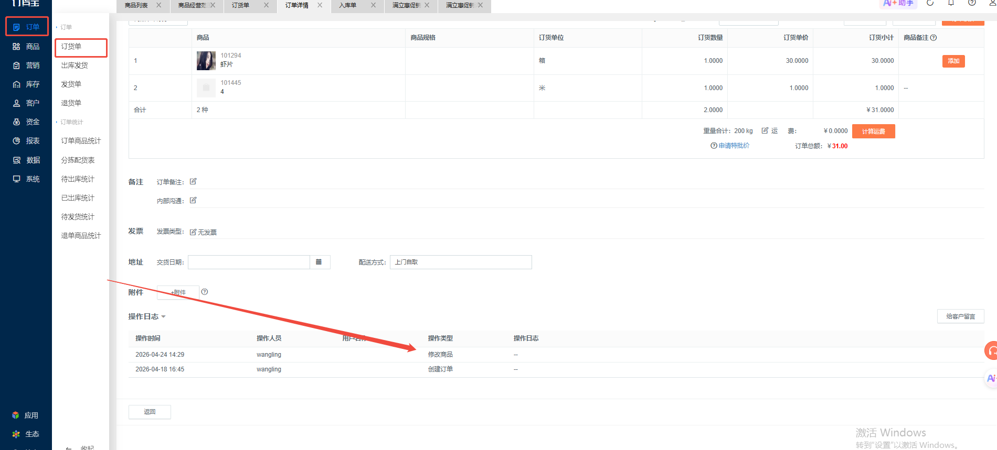
Task: Open the 系统 sidebar module icon
Action: 16,179
